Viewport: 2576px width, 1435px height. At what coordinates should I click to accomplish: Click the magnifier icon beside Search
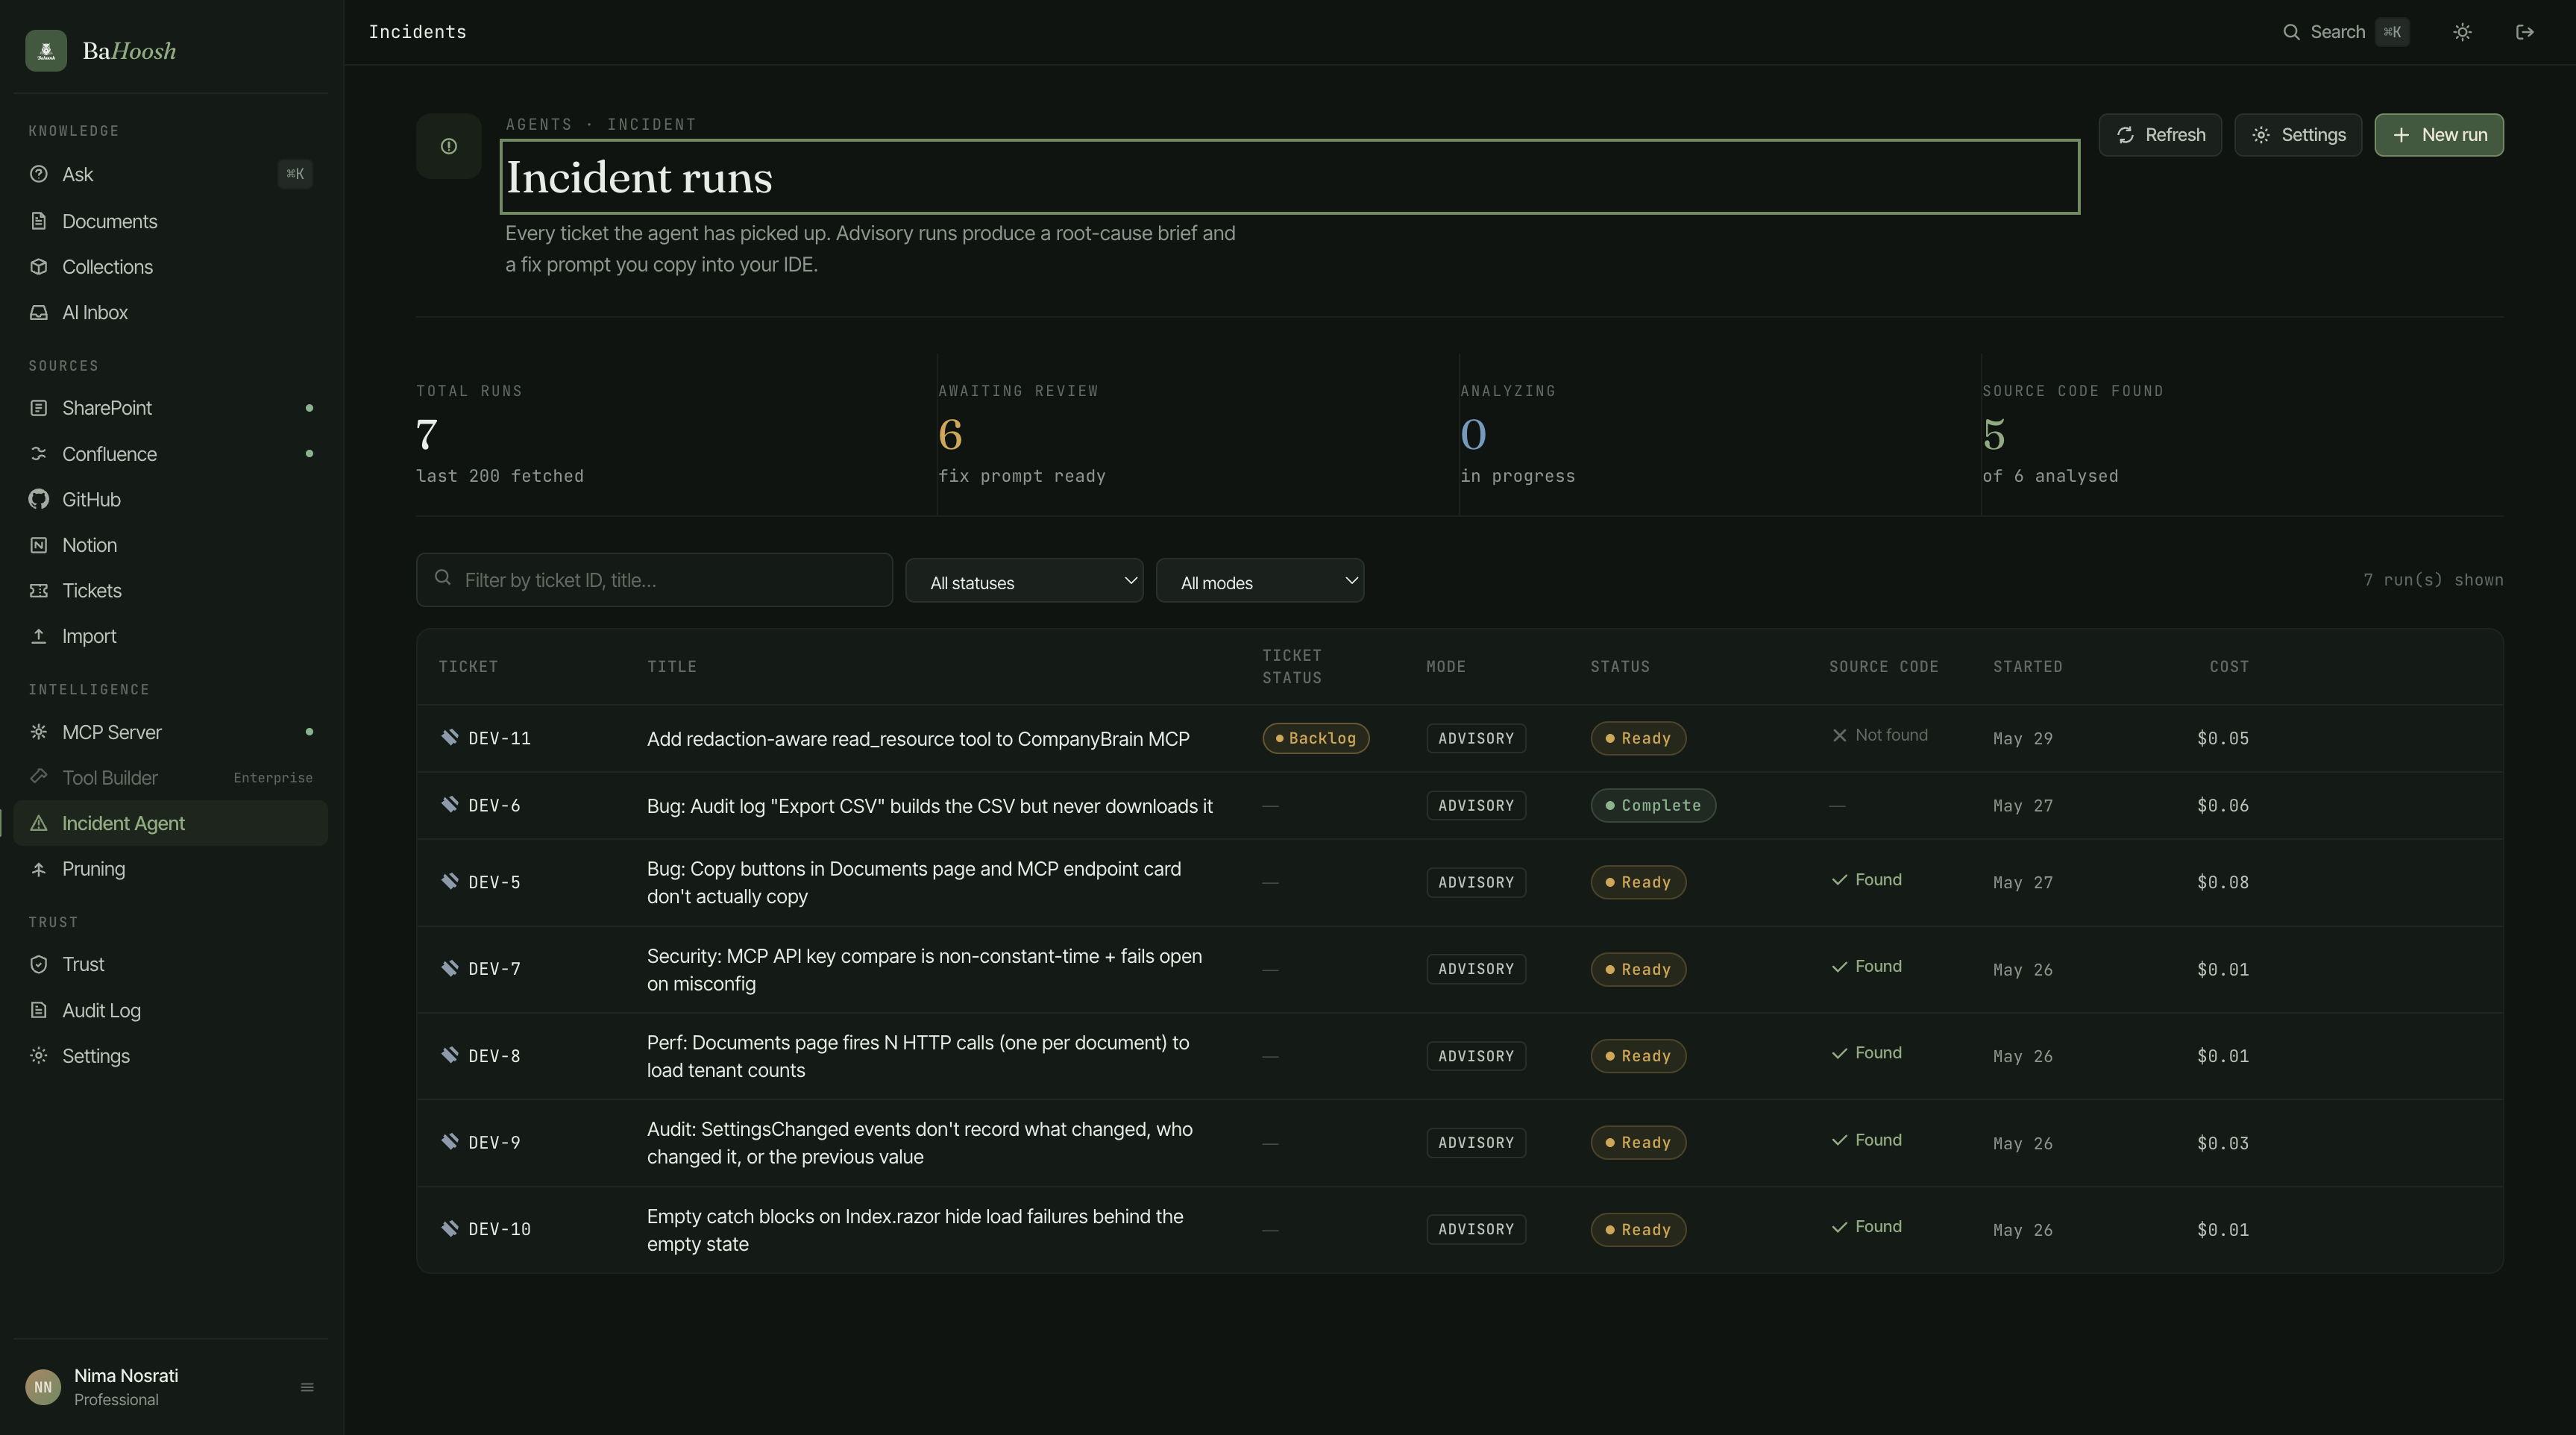(x=2291, y=32)
